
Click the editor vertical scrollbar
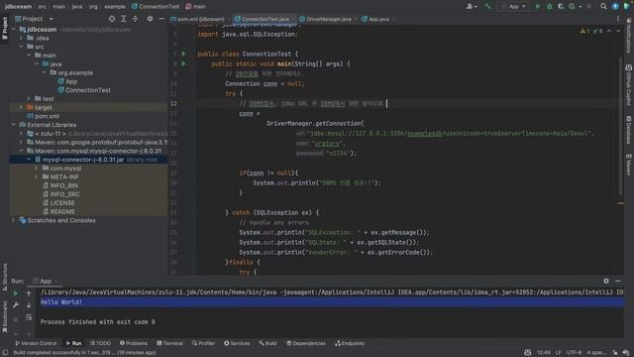621,126
